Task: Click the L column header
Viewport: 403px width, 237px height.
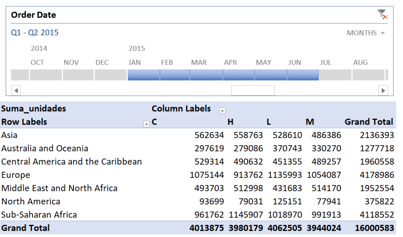Action: [x=268, y=122]
